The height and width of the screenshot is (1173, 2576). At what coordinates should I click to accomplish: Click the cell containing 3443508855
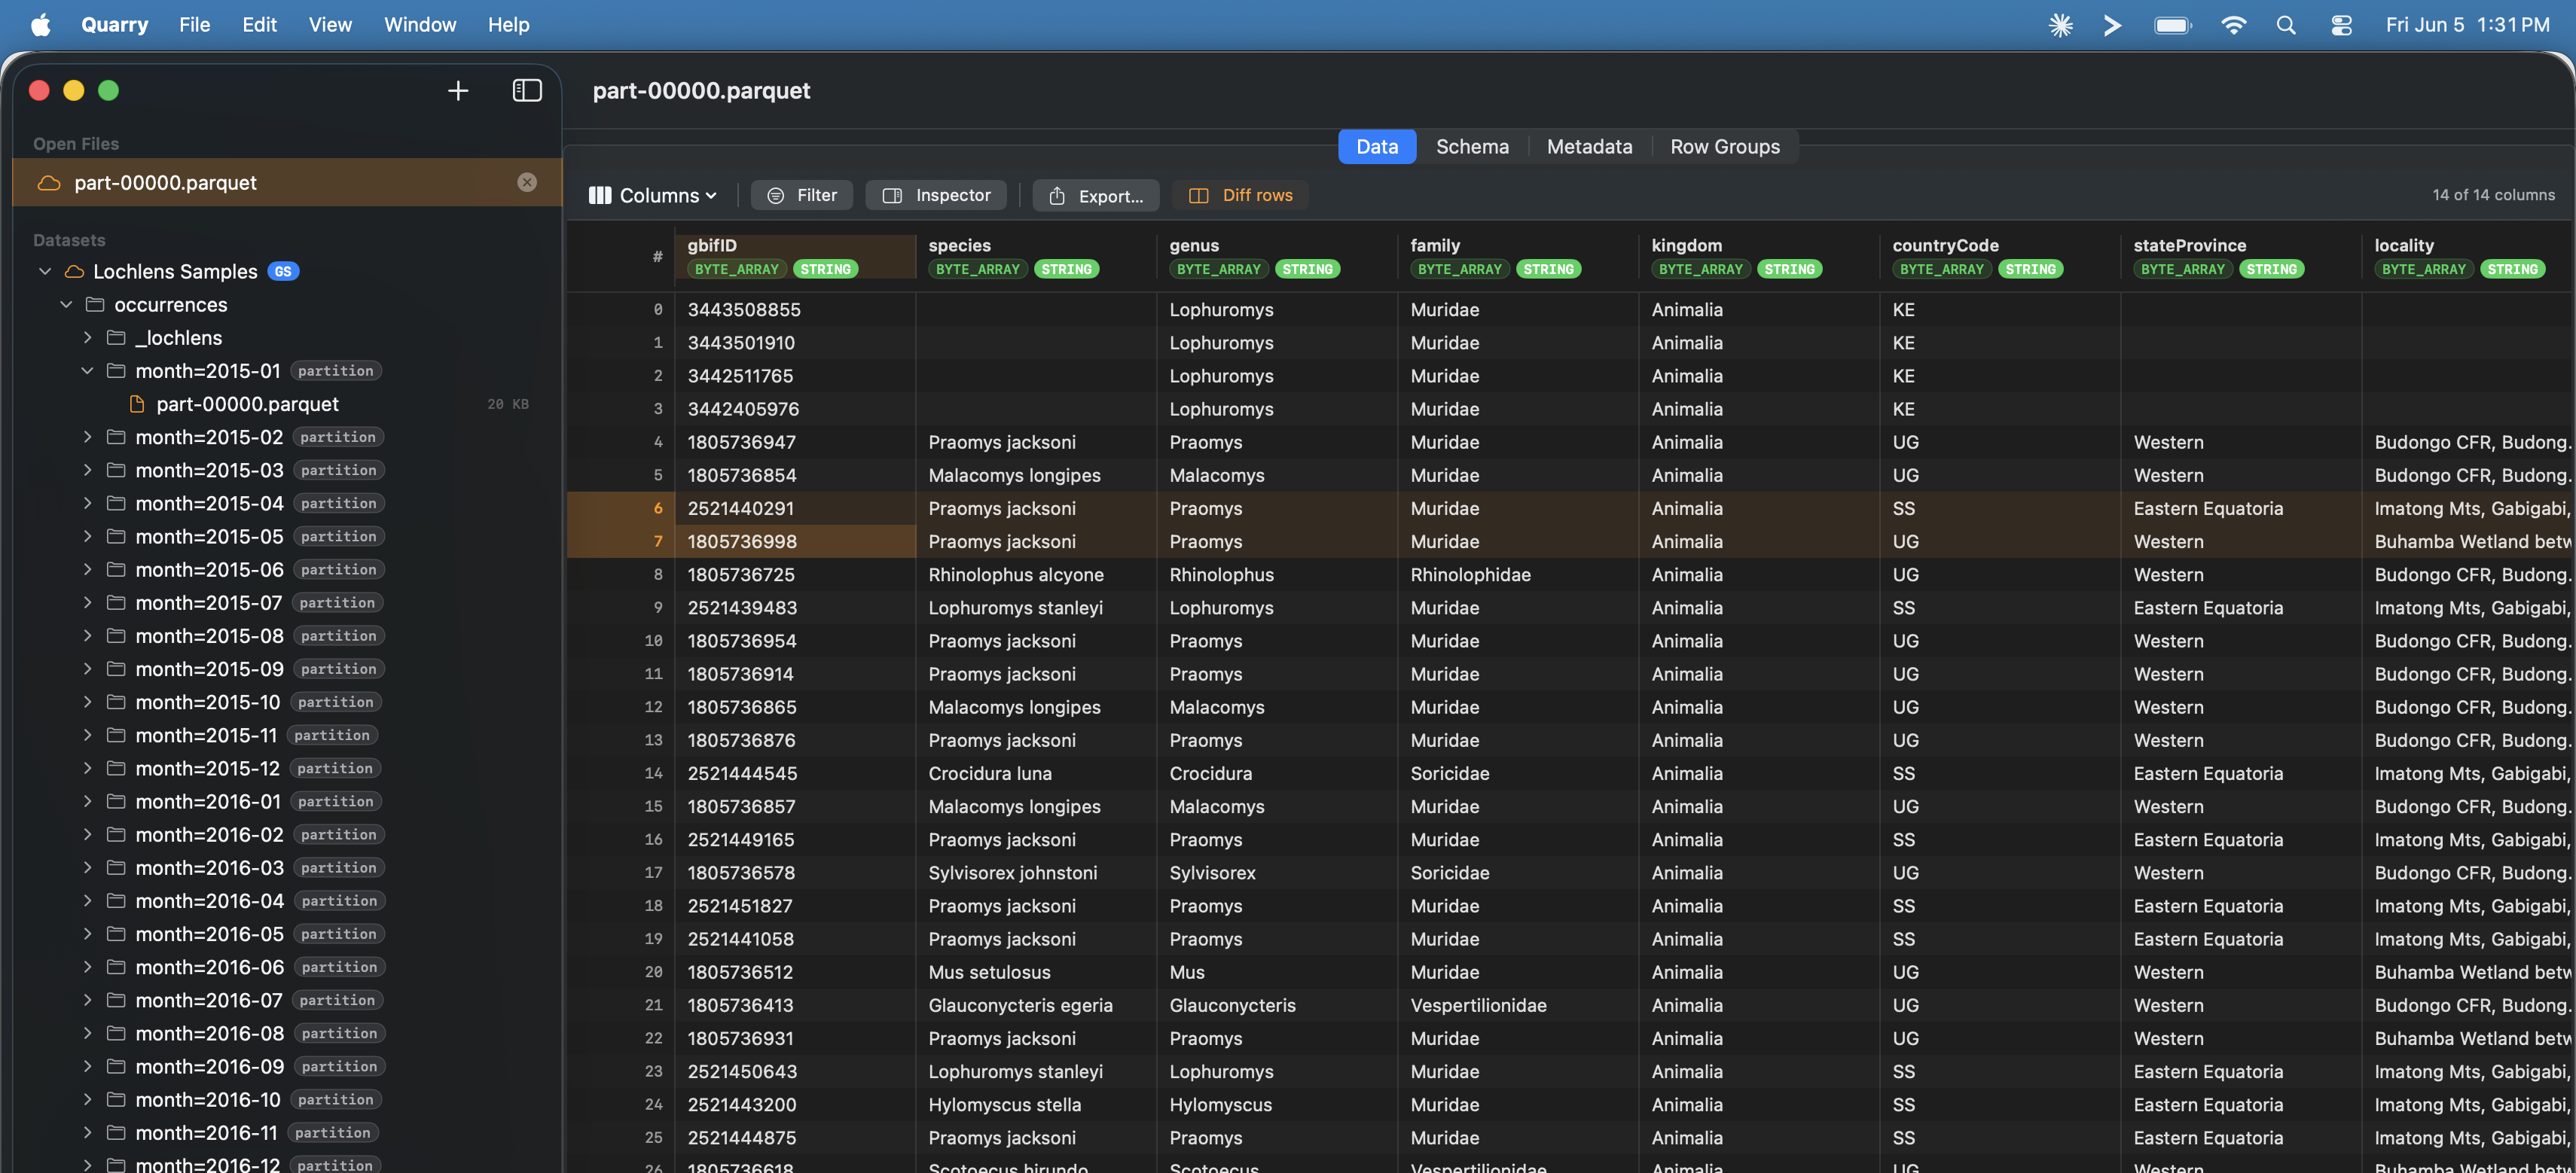tap(795, 309)
